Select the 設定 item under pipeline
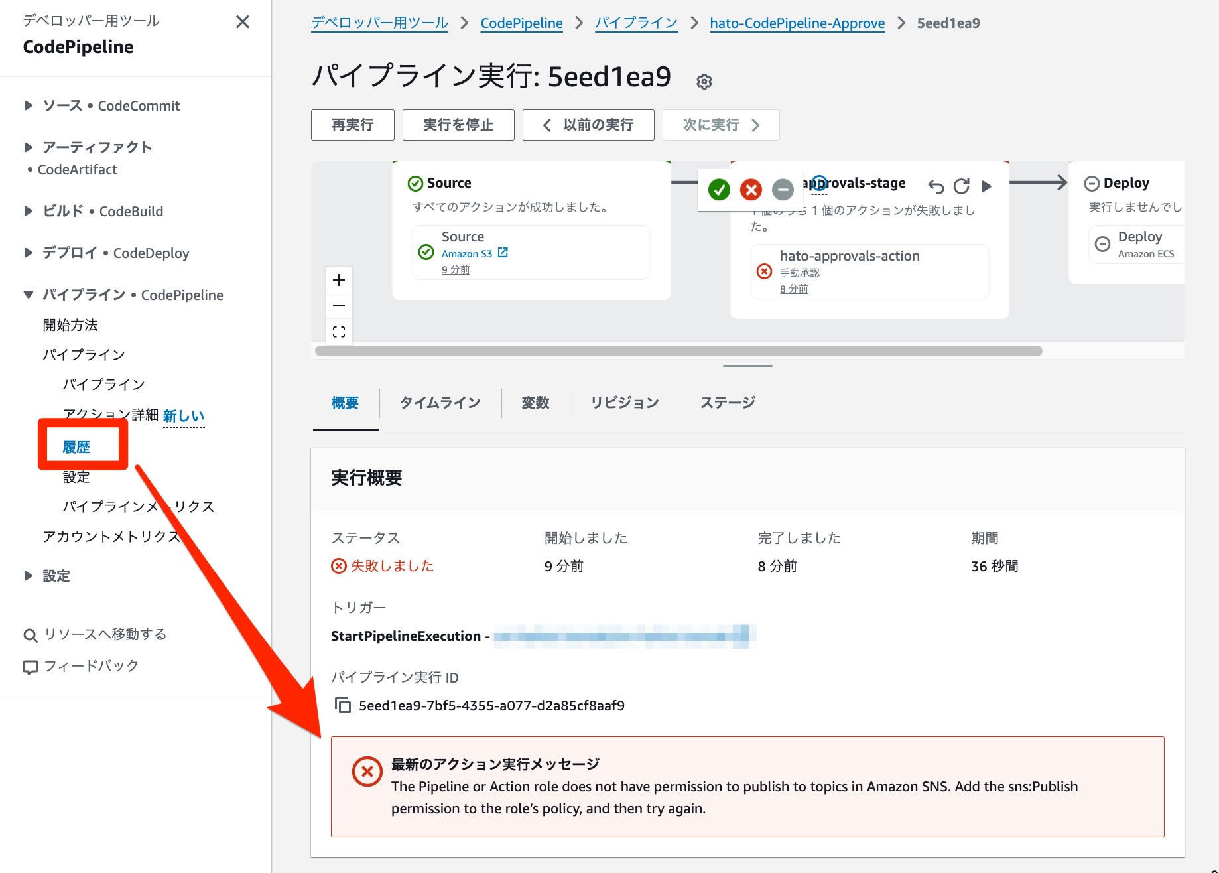Screen dimensions: 1219x873 tap(76, 477)
